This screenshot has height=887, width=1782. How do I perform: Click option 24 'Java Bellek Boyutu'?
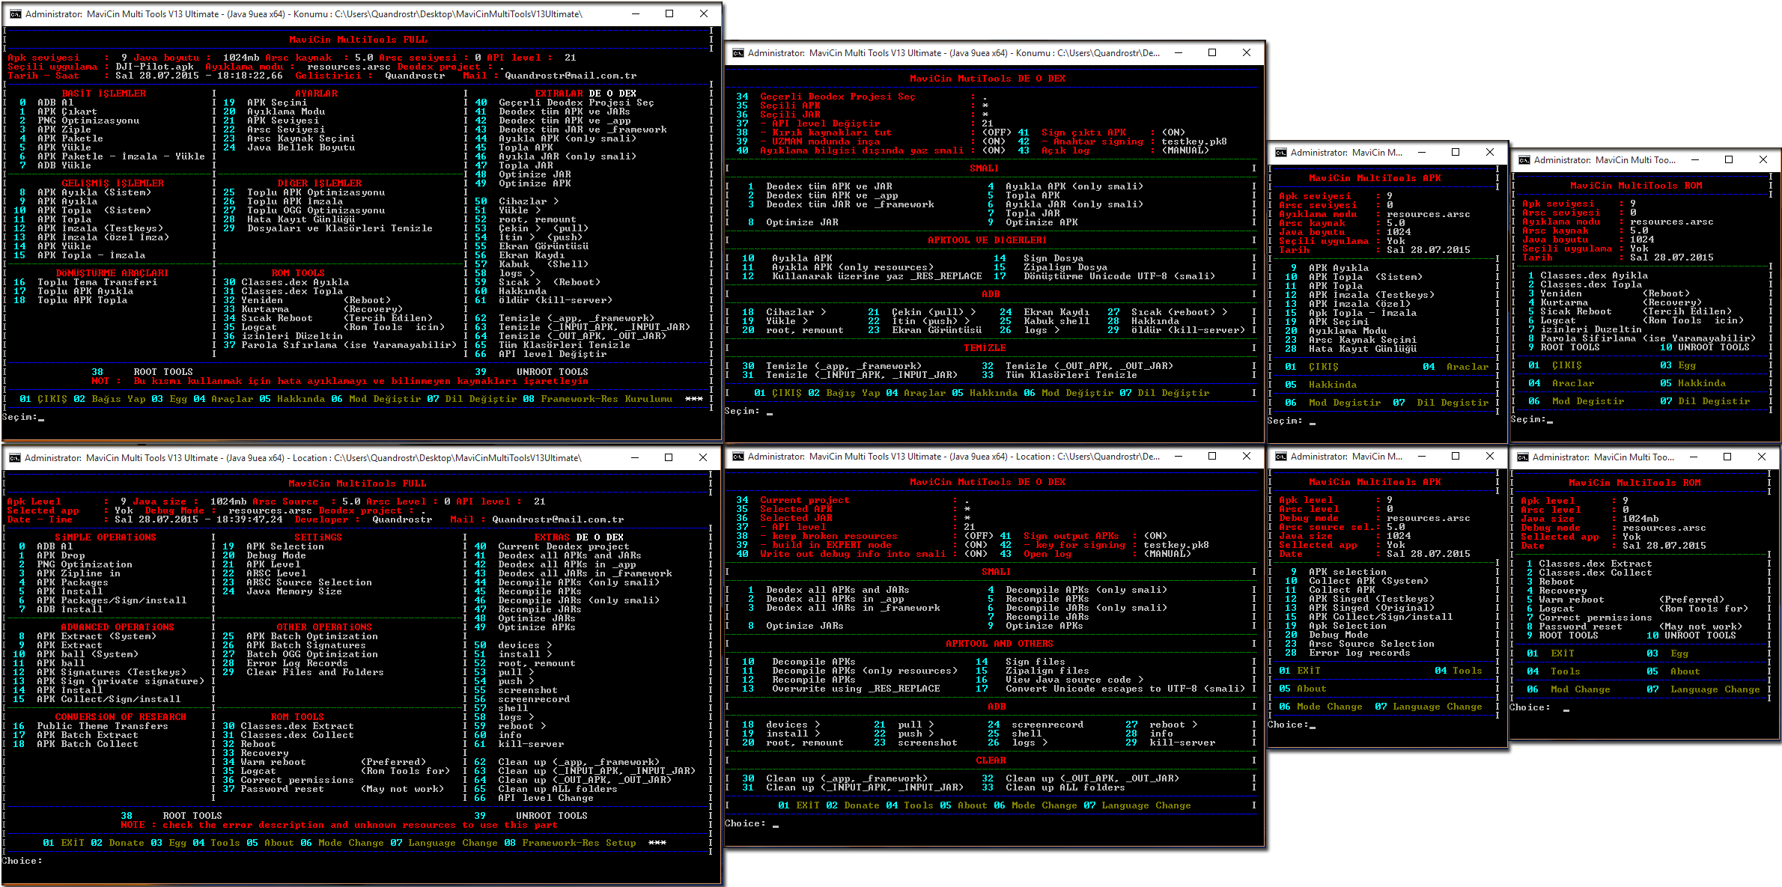pyautogui.click(x=301, y=147)
